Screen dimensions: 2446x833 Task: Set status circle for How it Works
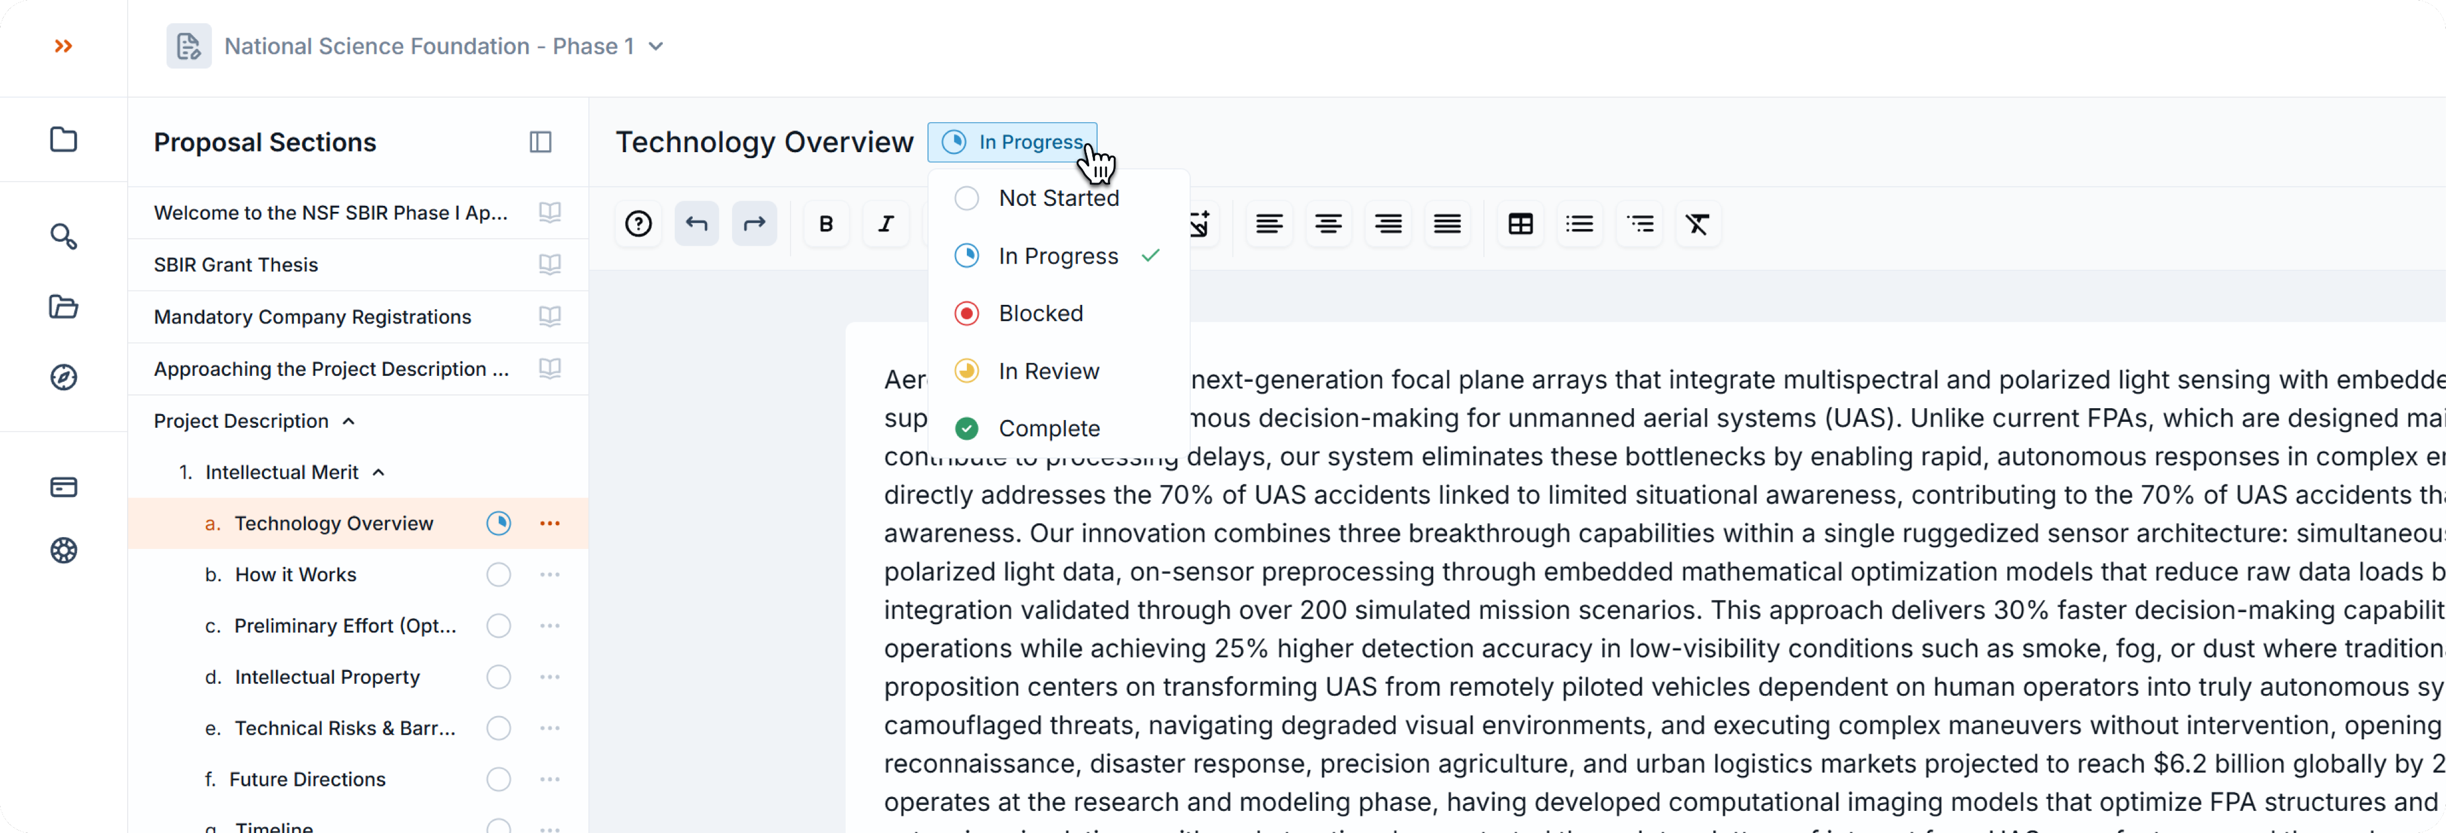pos(499,575)
